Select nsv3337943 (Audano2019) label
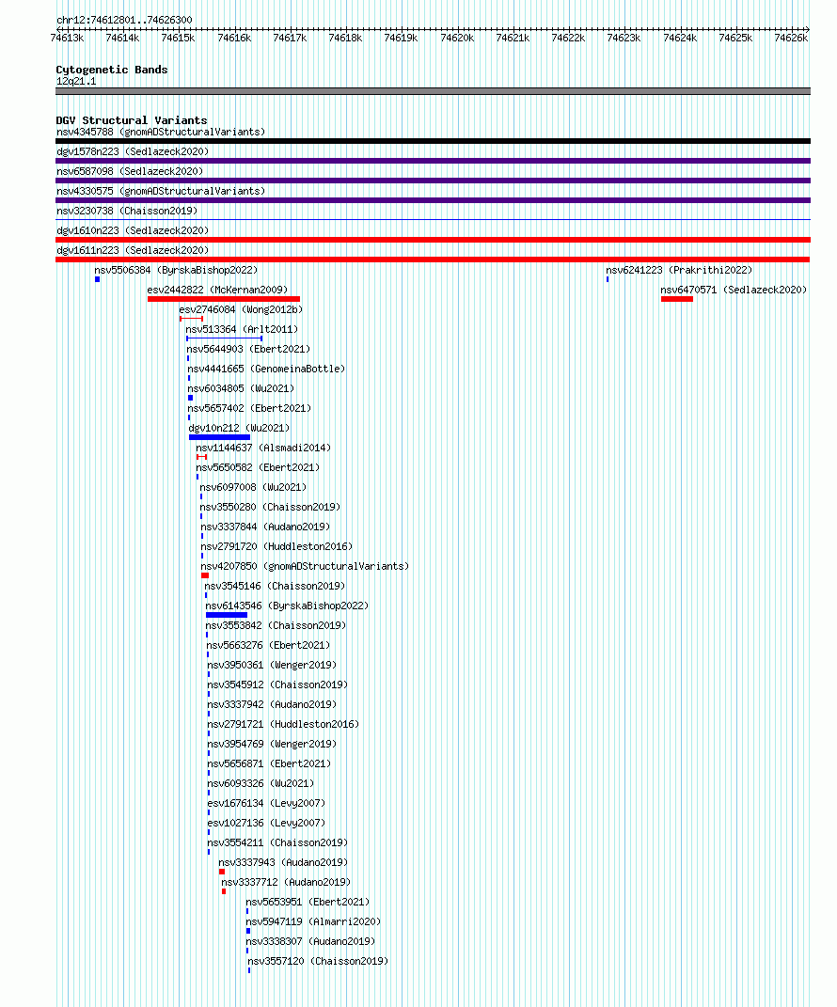Viewport: 837px width, 1007px height. 283,862
